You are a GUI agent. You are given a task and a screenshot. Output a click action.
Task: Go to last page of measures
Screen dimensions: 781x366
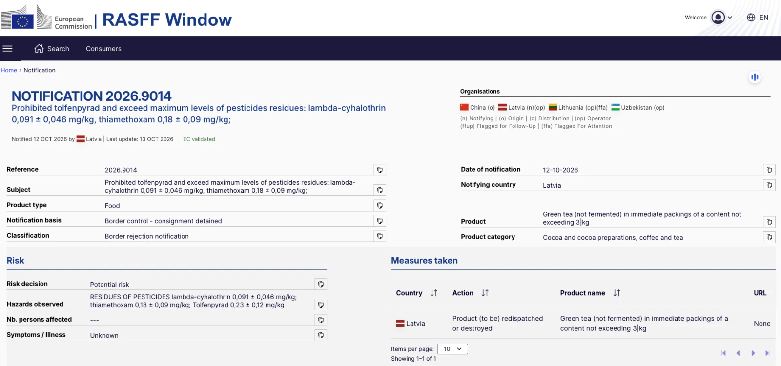[768, 353]
